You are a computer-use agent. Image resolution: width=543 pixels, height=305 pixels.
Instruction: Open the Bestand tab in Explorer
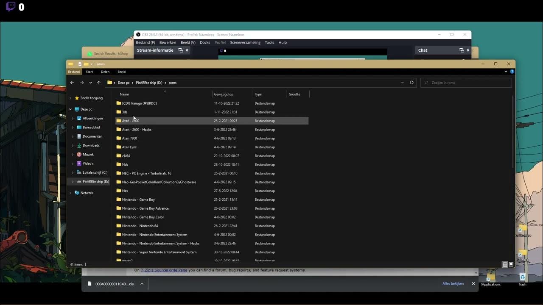tap(74, 72)
